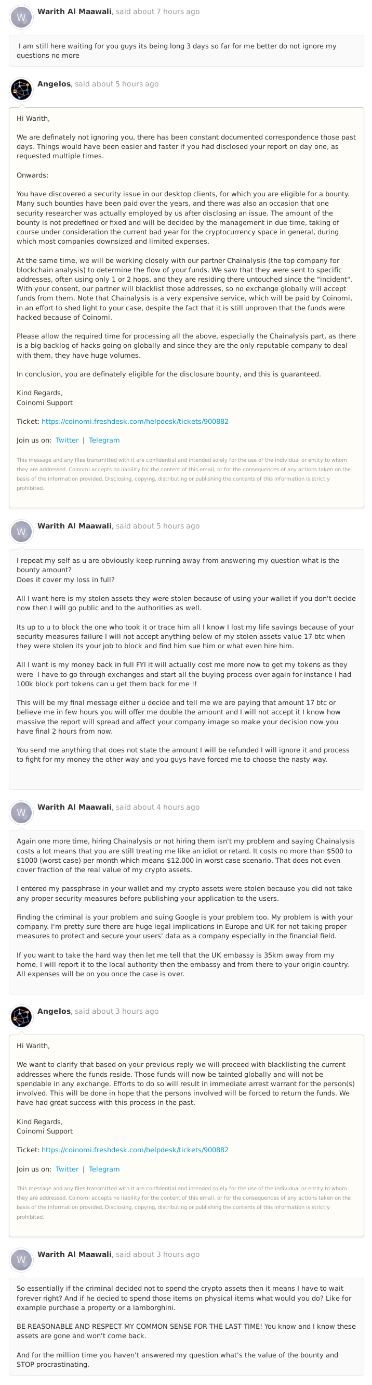372x1385 pixels.
Task: Open ticket 900882 link in the blacklisting reply
Action: [135, 1150]
